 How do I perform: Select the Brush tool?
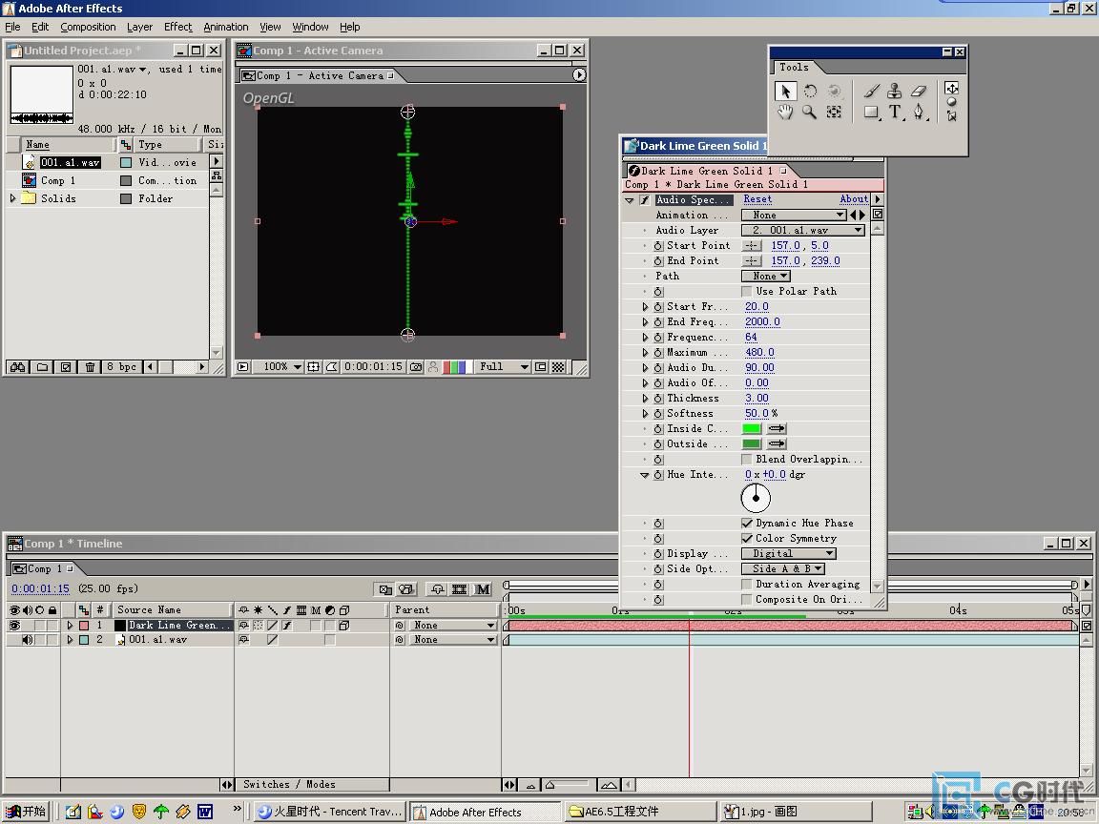coord(871,92)
